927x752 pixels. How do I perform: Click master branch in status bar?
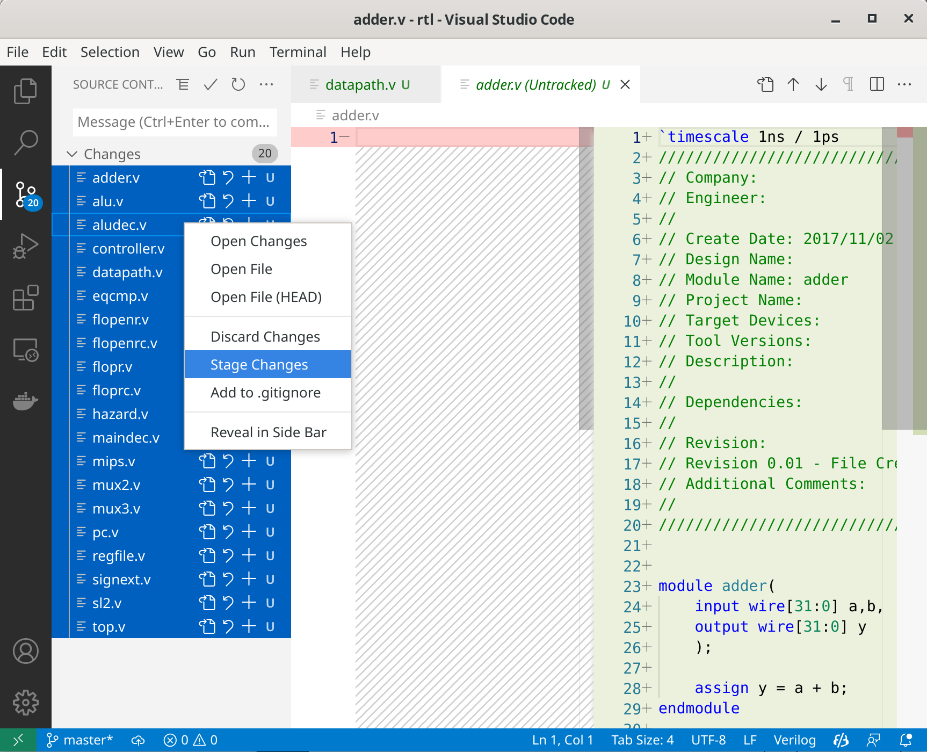pyautogui.click(x=80, y=740)
